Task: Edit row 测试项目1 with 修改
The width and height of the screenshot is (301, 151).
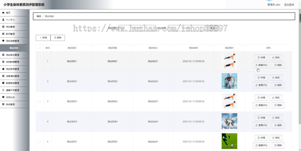Action: pos(276,58)
